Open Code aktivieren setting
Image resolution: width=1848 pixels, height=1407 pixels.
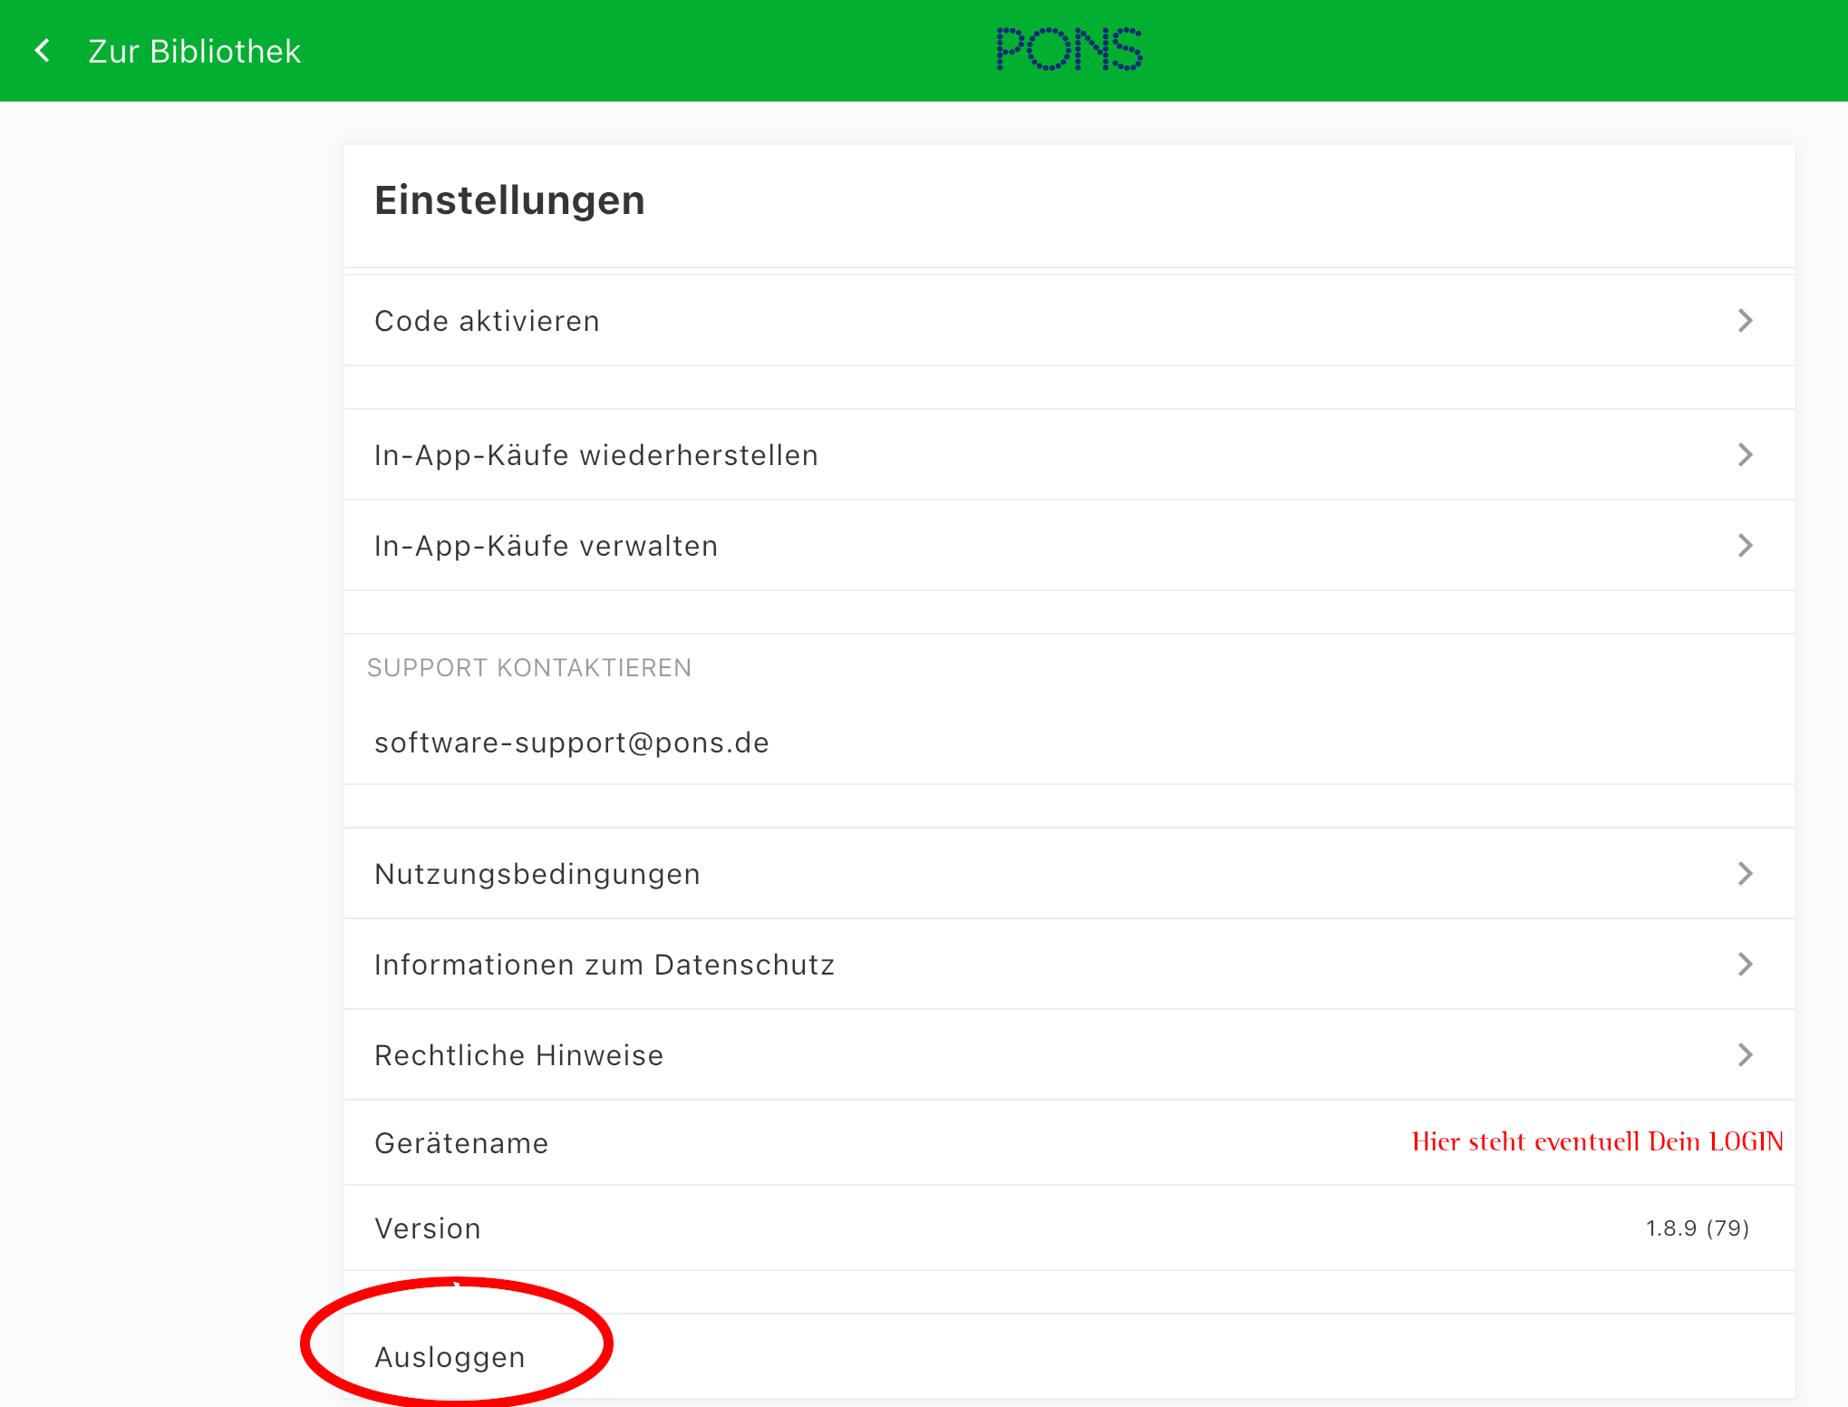[487, 321]
